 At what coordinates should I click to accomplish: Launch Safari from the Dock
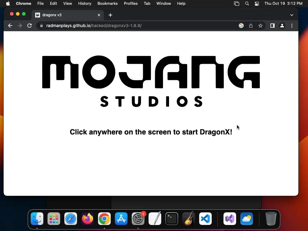pyautogui.click(x=71, y=219)
